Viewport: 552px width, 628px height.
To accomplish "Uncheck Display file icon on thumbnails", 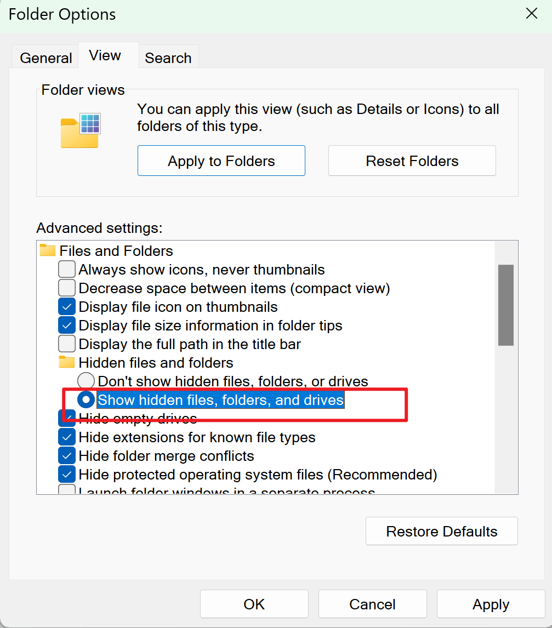I will tap(67, 307).
